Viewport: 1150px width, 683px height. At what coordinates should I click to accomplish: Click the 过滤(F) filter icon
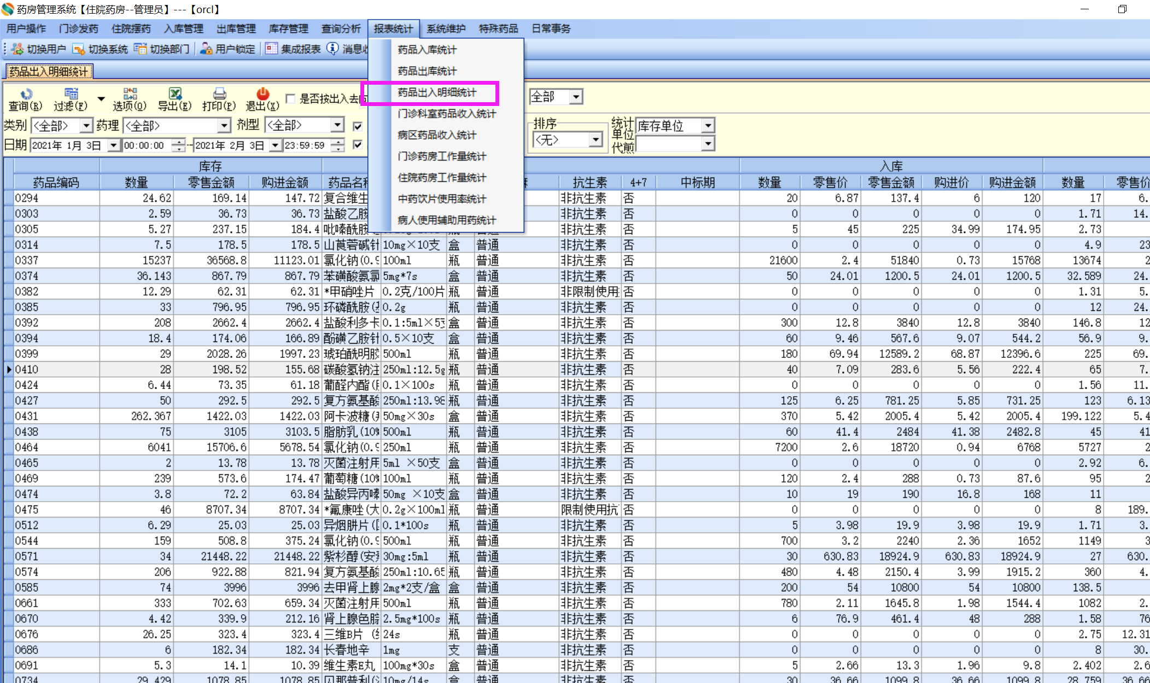[x=71, y=94]
